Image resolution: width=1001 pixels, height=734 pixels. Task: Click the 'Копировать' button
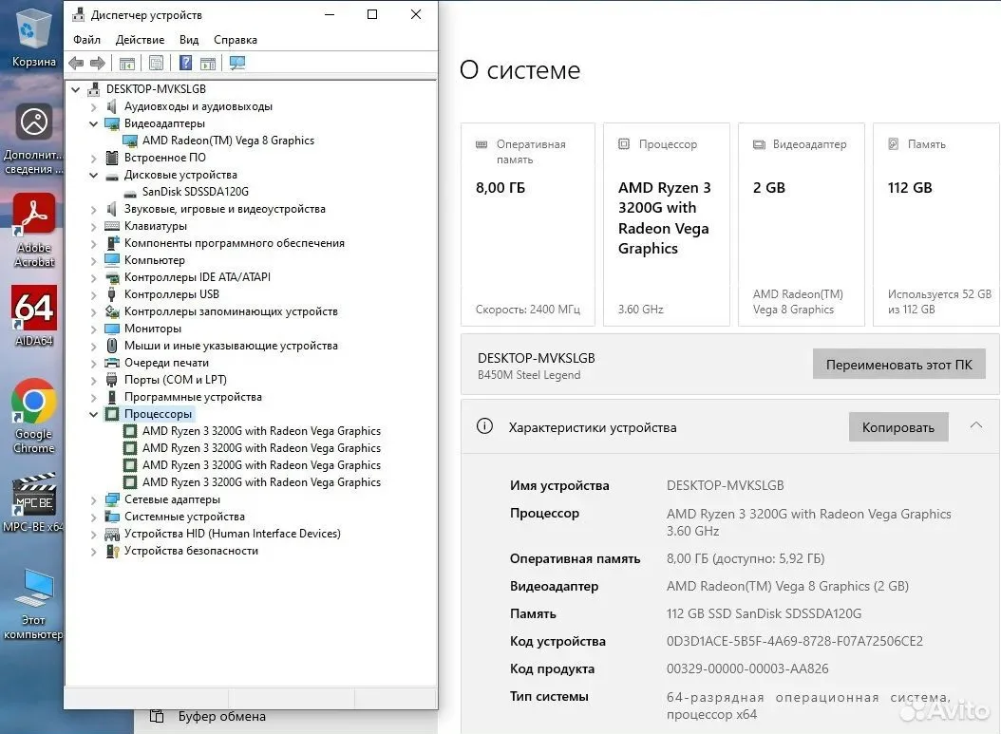pyautogui.click(x=898, y=427)
